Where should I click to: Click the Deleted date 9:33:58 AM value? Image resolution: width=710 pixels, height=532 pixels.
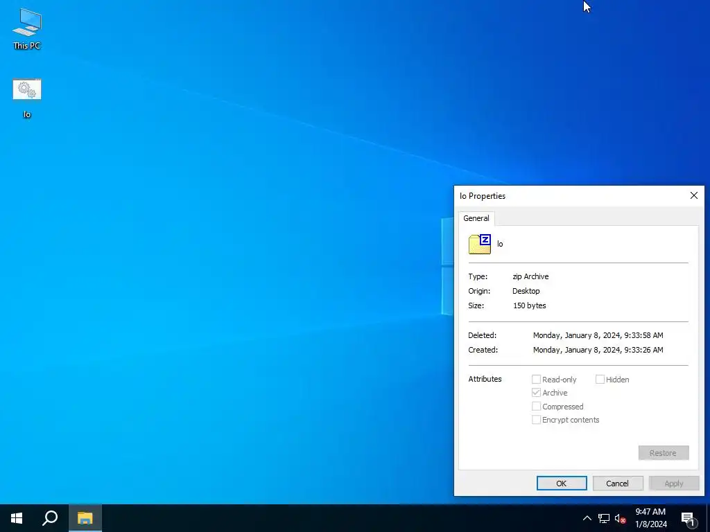pyautogui.click(x=598, y=335)
